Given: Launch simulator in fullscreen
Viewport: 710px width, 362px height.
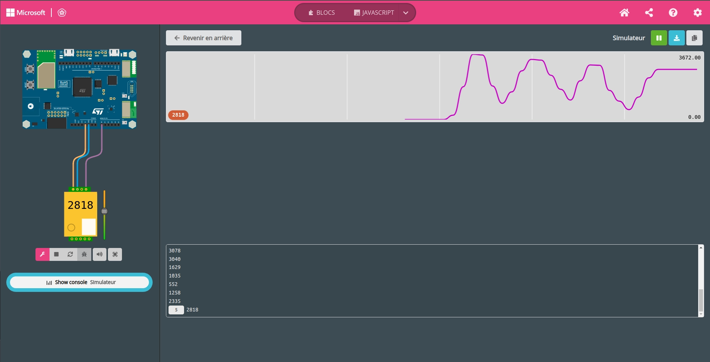Looking at the screenshot, I should coord(115,254).
